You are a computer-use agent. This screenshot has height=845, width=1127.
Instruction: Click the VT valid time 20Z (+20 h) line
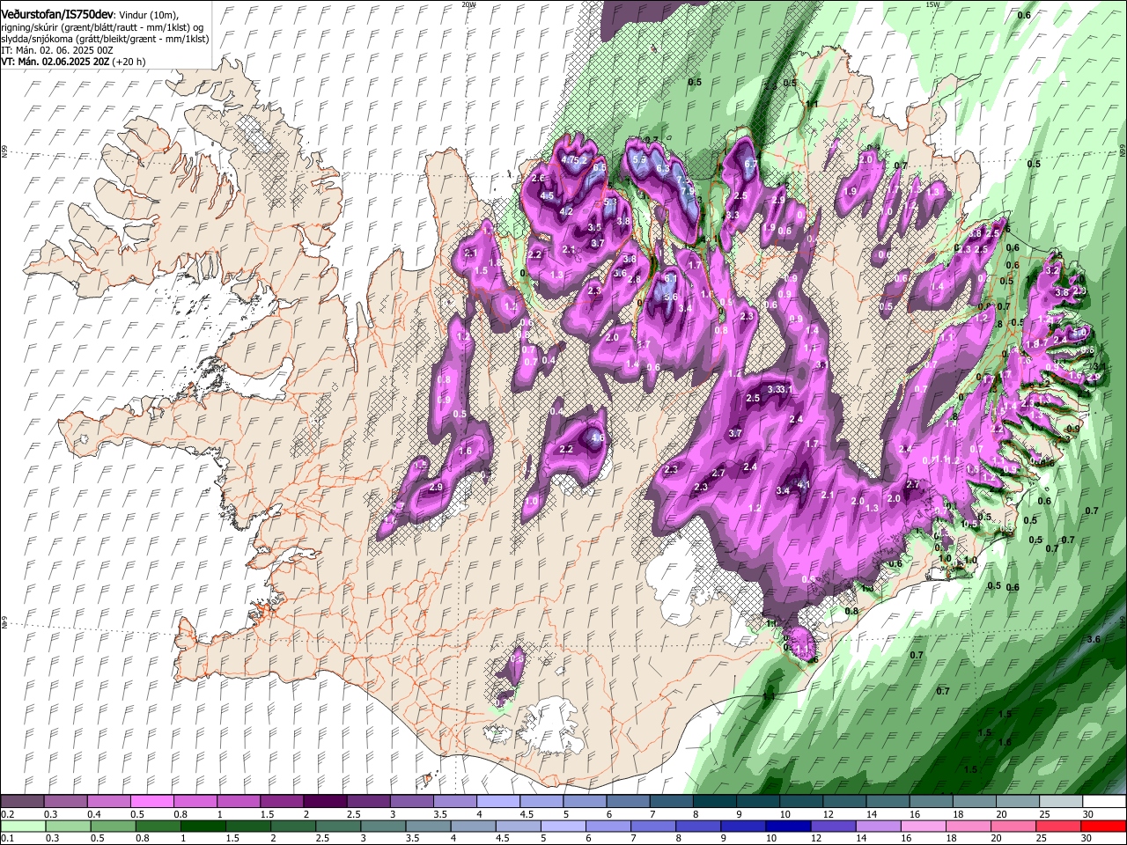73,62
